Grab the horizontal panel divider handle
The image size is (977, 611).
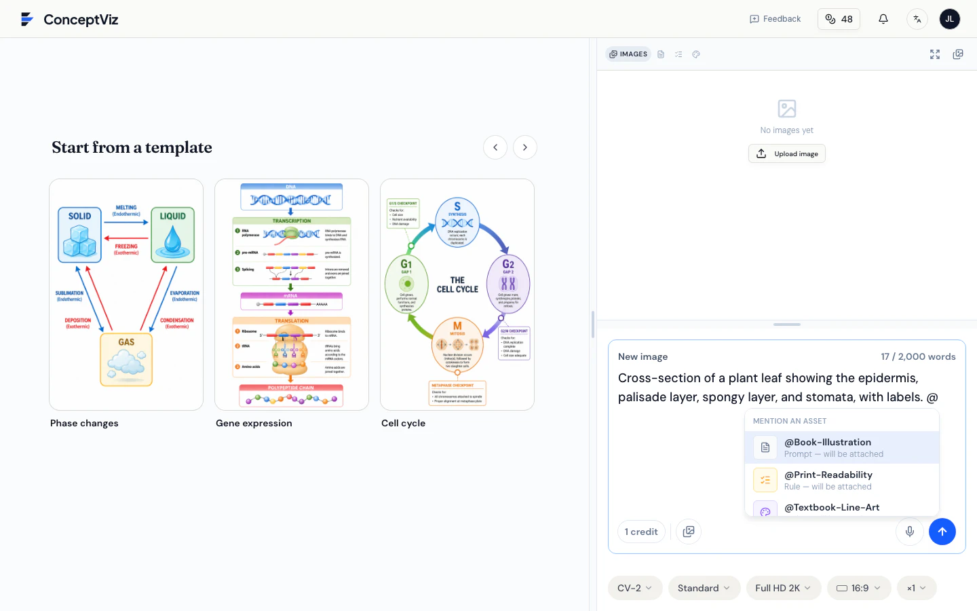click(787, 325)
